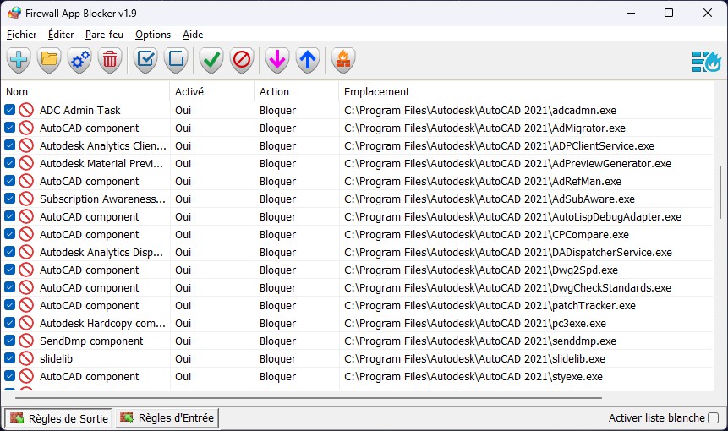This screenshot has height=431, width=728.
Task: Click the block icon beside Subscription Awareness
Action: pos(26,199)
